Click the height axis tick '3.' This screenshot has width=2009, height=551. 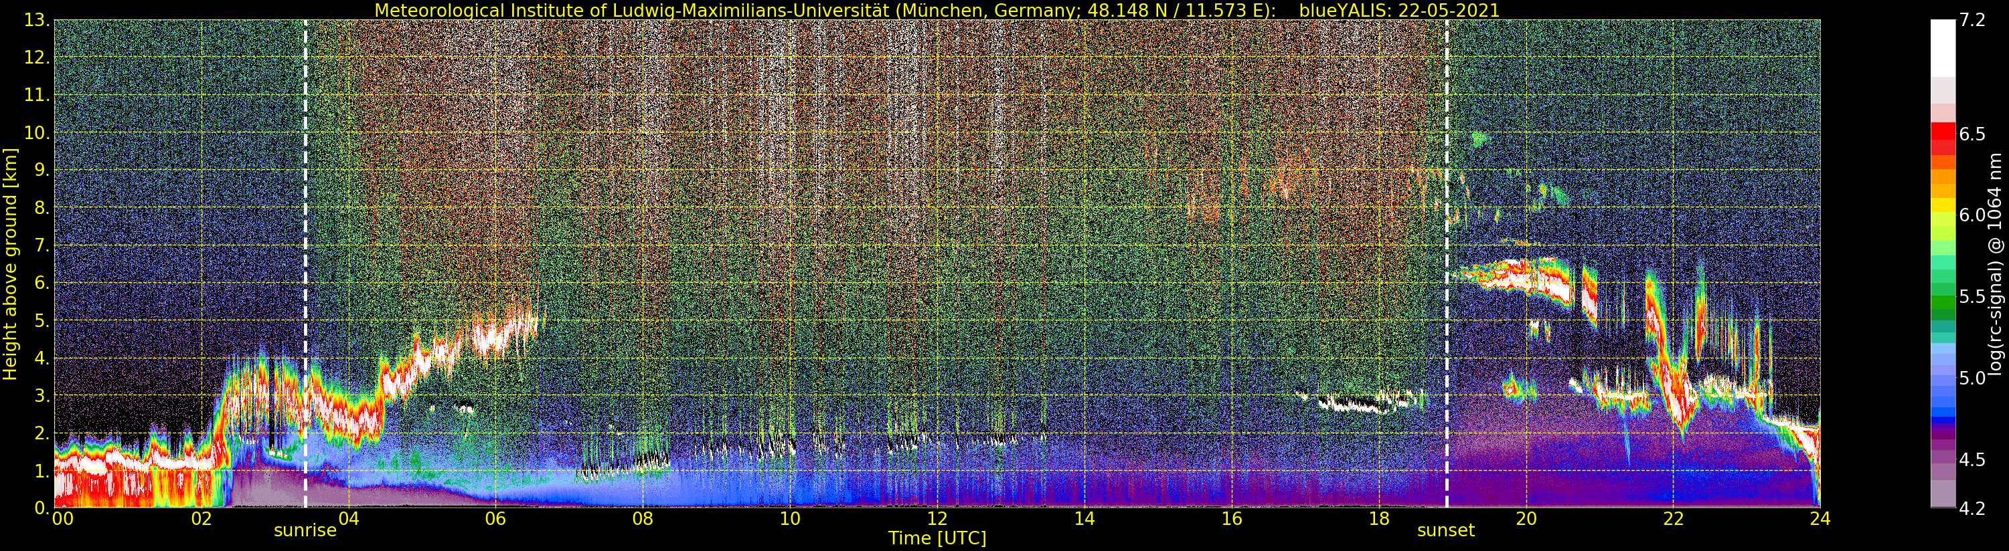[42, 395]
